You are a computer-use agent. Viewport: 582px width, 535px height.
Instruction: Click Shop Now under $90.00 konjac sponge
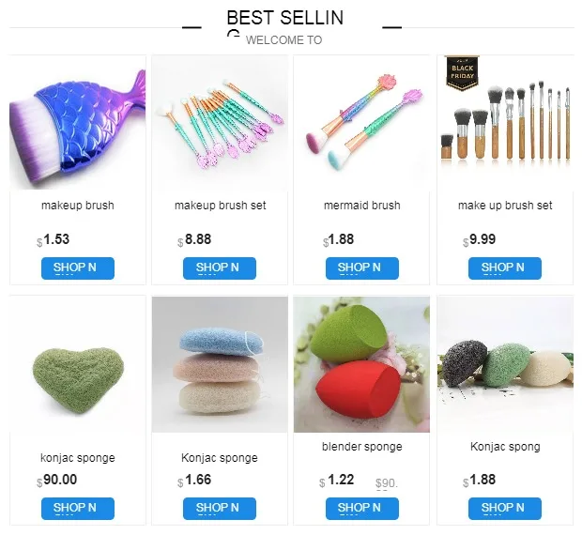click(78, 509)
